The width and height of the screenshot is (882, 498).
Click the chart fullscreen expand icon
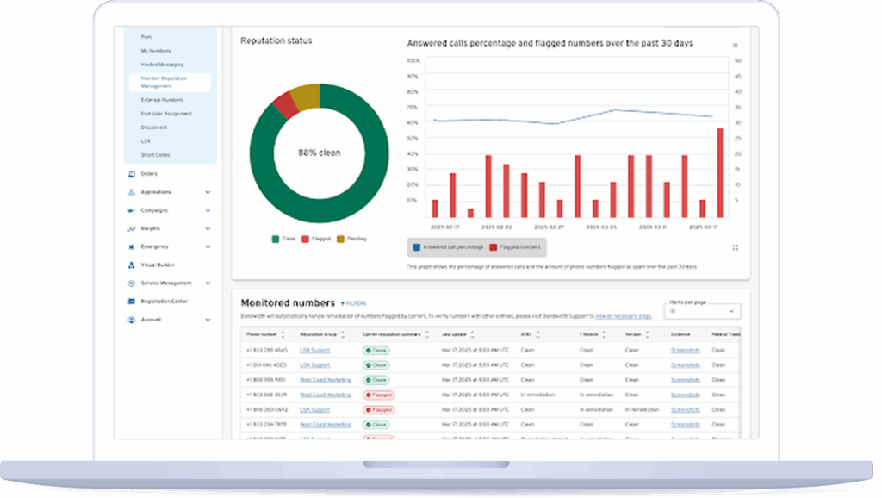pos(735,247)
